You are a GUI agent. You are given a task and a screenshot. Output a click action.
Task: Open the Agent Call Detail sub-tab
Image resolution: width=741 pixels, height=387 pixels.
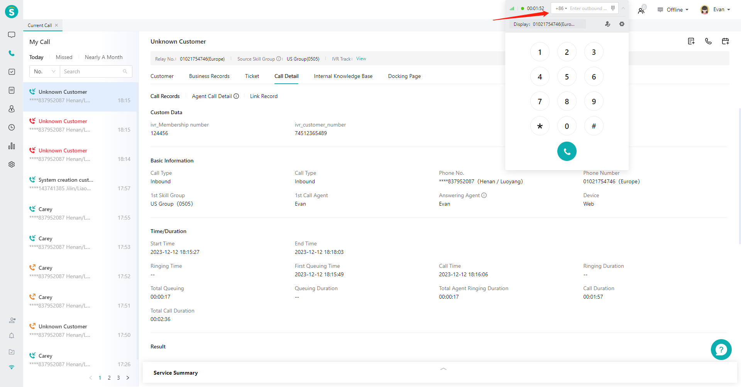coord(212,96)
